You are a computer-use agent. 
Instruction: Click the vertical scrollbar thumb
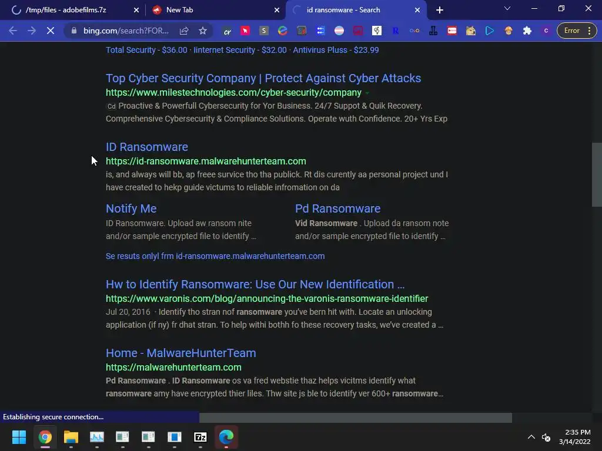click(x=597, y=175)
